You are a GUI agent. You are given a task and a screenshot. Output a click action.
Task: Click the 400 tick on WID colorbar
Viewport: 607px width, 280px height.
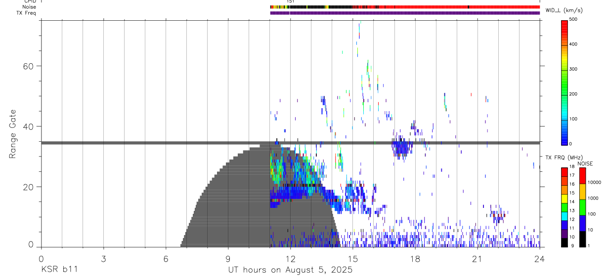pos(573,44)
